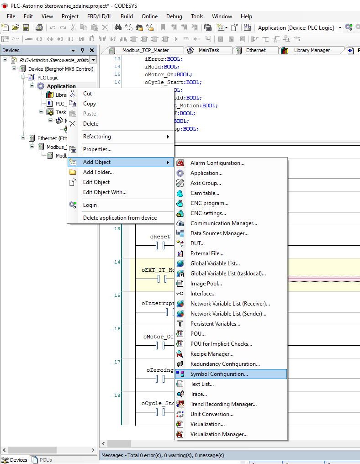Collapse the Application tree node
The image size is (360, 464).
click(x=32, y=86)
